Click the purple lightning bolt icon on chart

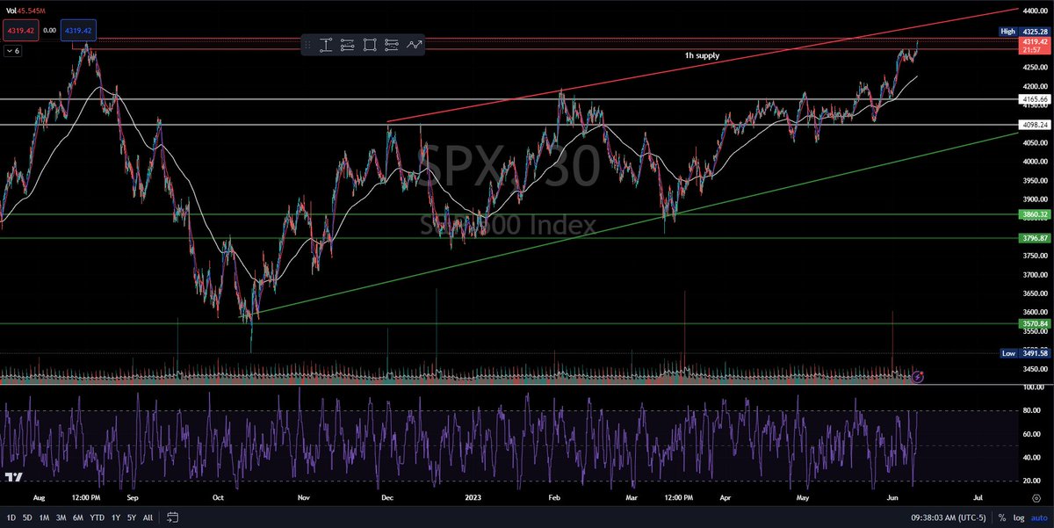point(918,377)
